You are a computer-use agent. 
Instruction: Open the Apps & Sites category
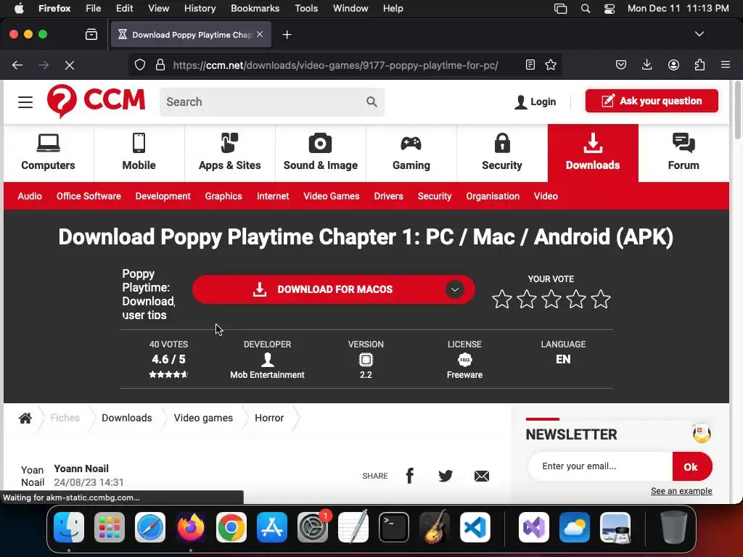pyautogui.click(x=230, y=153)
